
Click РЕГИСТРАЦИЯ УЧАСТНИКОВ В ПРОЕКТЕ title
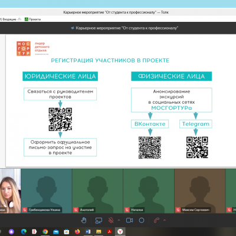[110, 60]
